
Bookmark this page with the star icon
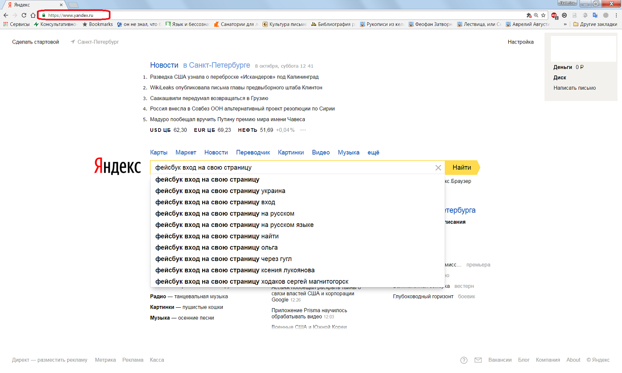543,15
